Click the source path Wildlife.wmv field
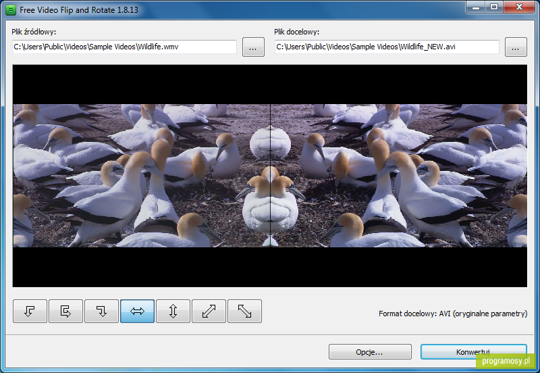 (x=124, y=47)
